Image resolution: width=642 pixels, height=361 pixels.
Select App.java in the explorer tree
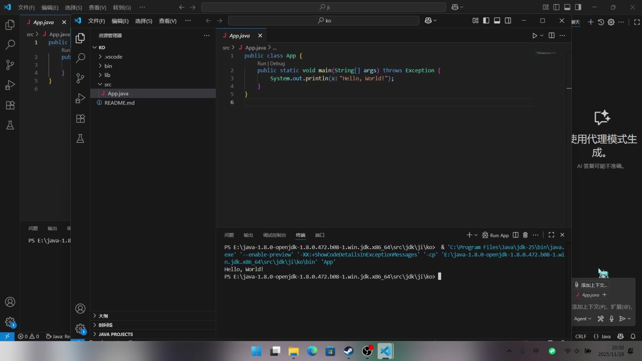click(x=153, y=94)
